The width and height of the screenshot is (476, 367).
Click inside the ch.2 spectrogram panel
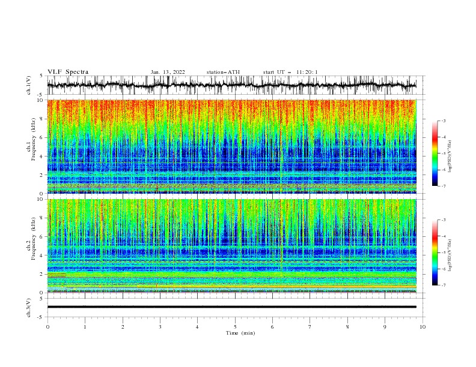pos(231,246)
